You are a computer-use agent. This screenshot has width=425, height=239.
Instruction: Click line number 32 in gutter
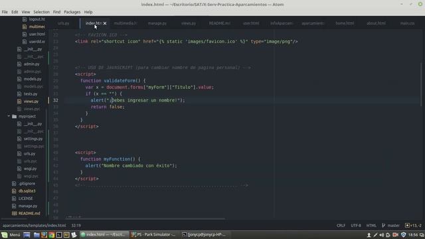[x=56, y=100]
